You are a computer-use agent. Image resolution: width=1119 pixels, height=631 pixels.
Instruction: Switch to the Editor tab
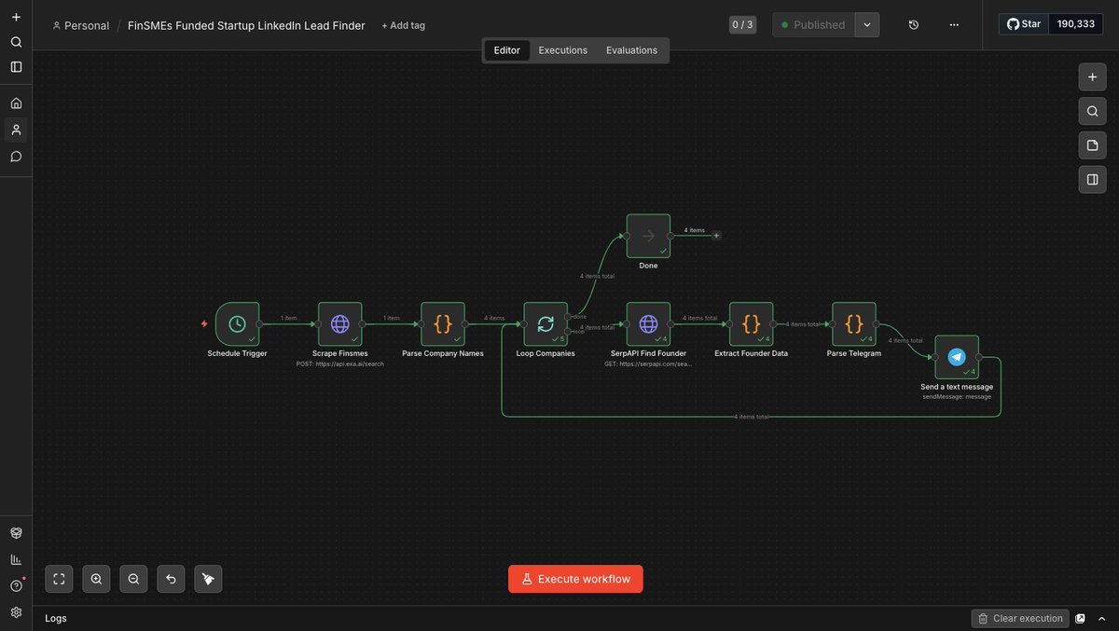[x=507, y=50]
